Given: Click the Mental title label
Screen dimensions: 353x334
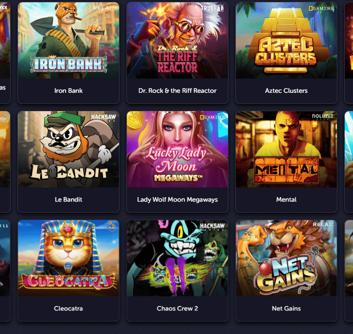Looking at the screenshot, I should pos(286,200).
